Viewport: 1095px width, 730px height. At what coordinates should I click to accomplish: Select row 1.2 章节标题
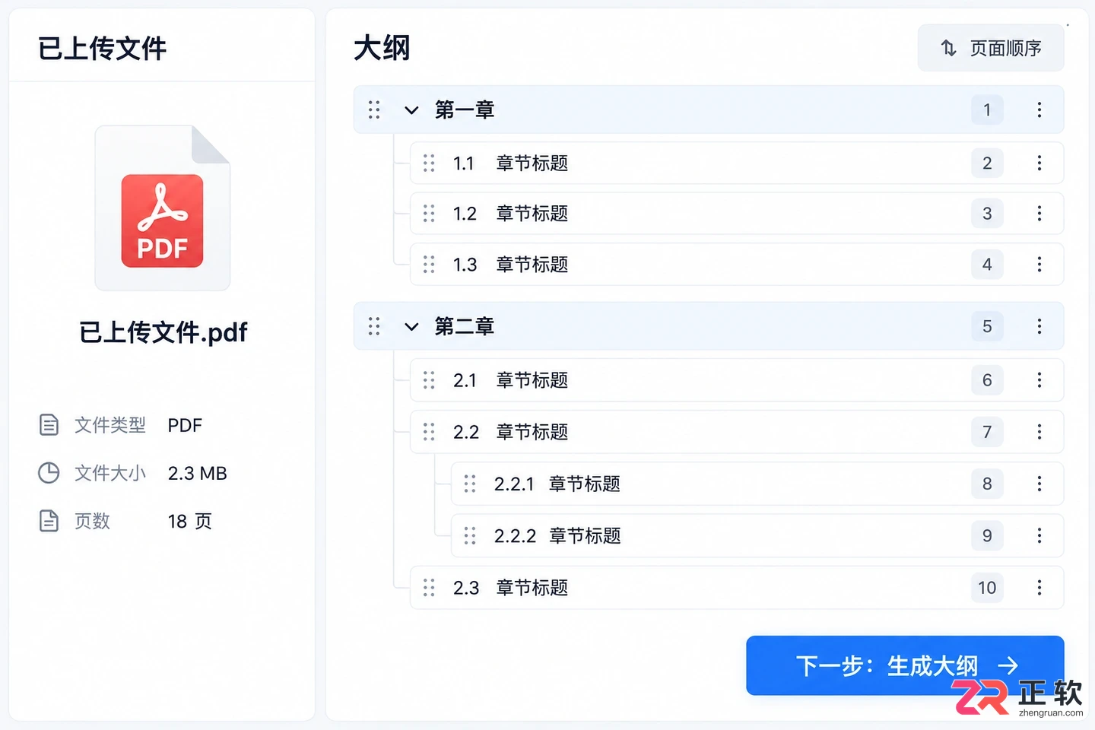(x=736, y=214)
